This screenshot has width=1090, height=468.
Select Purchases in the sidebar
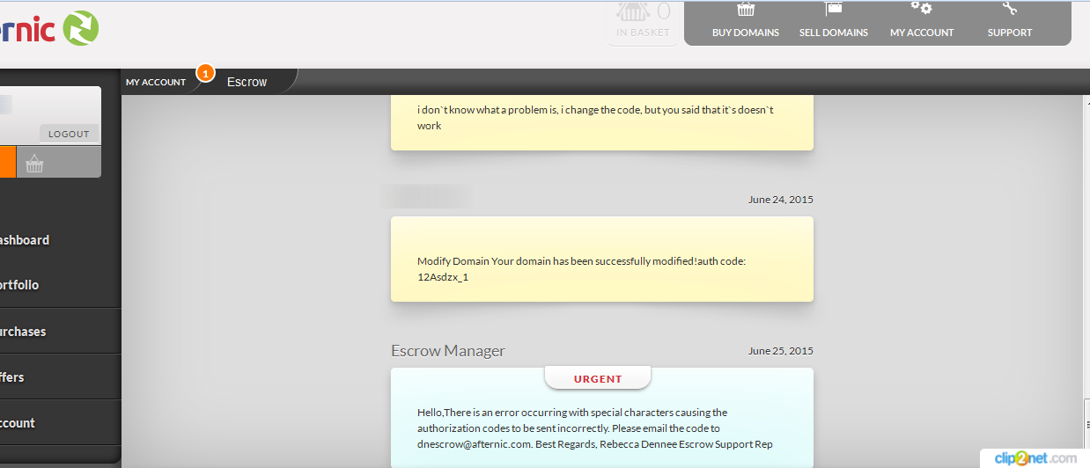[x=23, y=332]
